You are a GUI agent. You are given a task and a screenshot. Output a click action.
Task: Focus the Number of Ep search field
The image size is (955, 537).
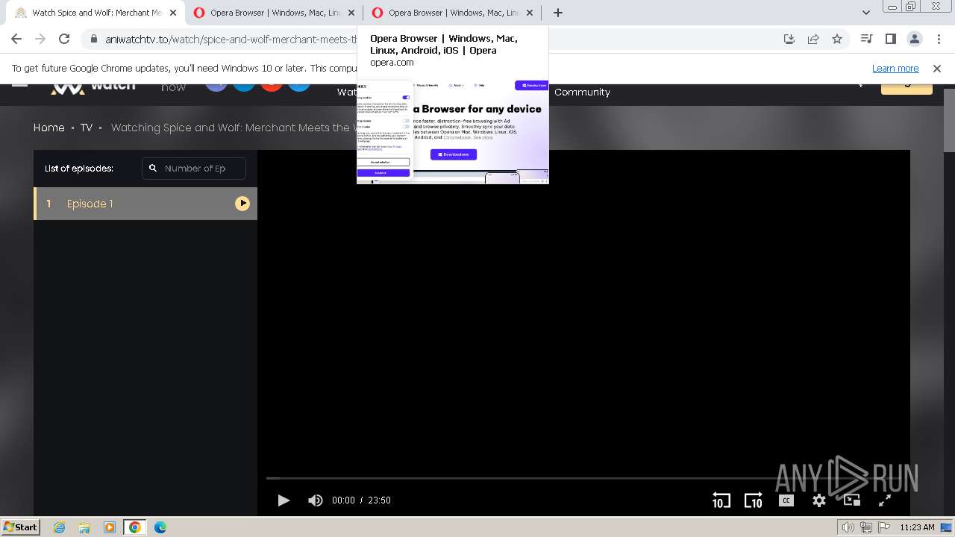[x=194, y=169]
